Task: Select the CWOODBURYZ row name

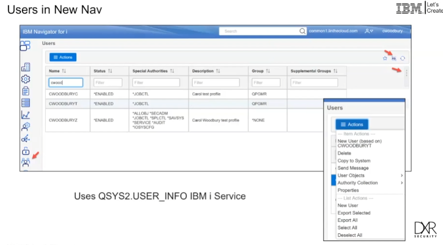Action: [x=63, y=120]
